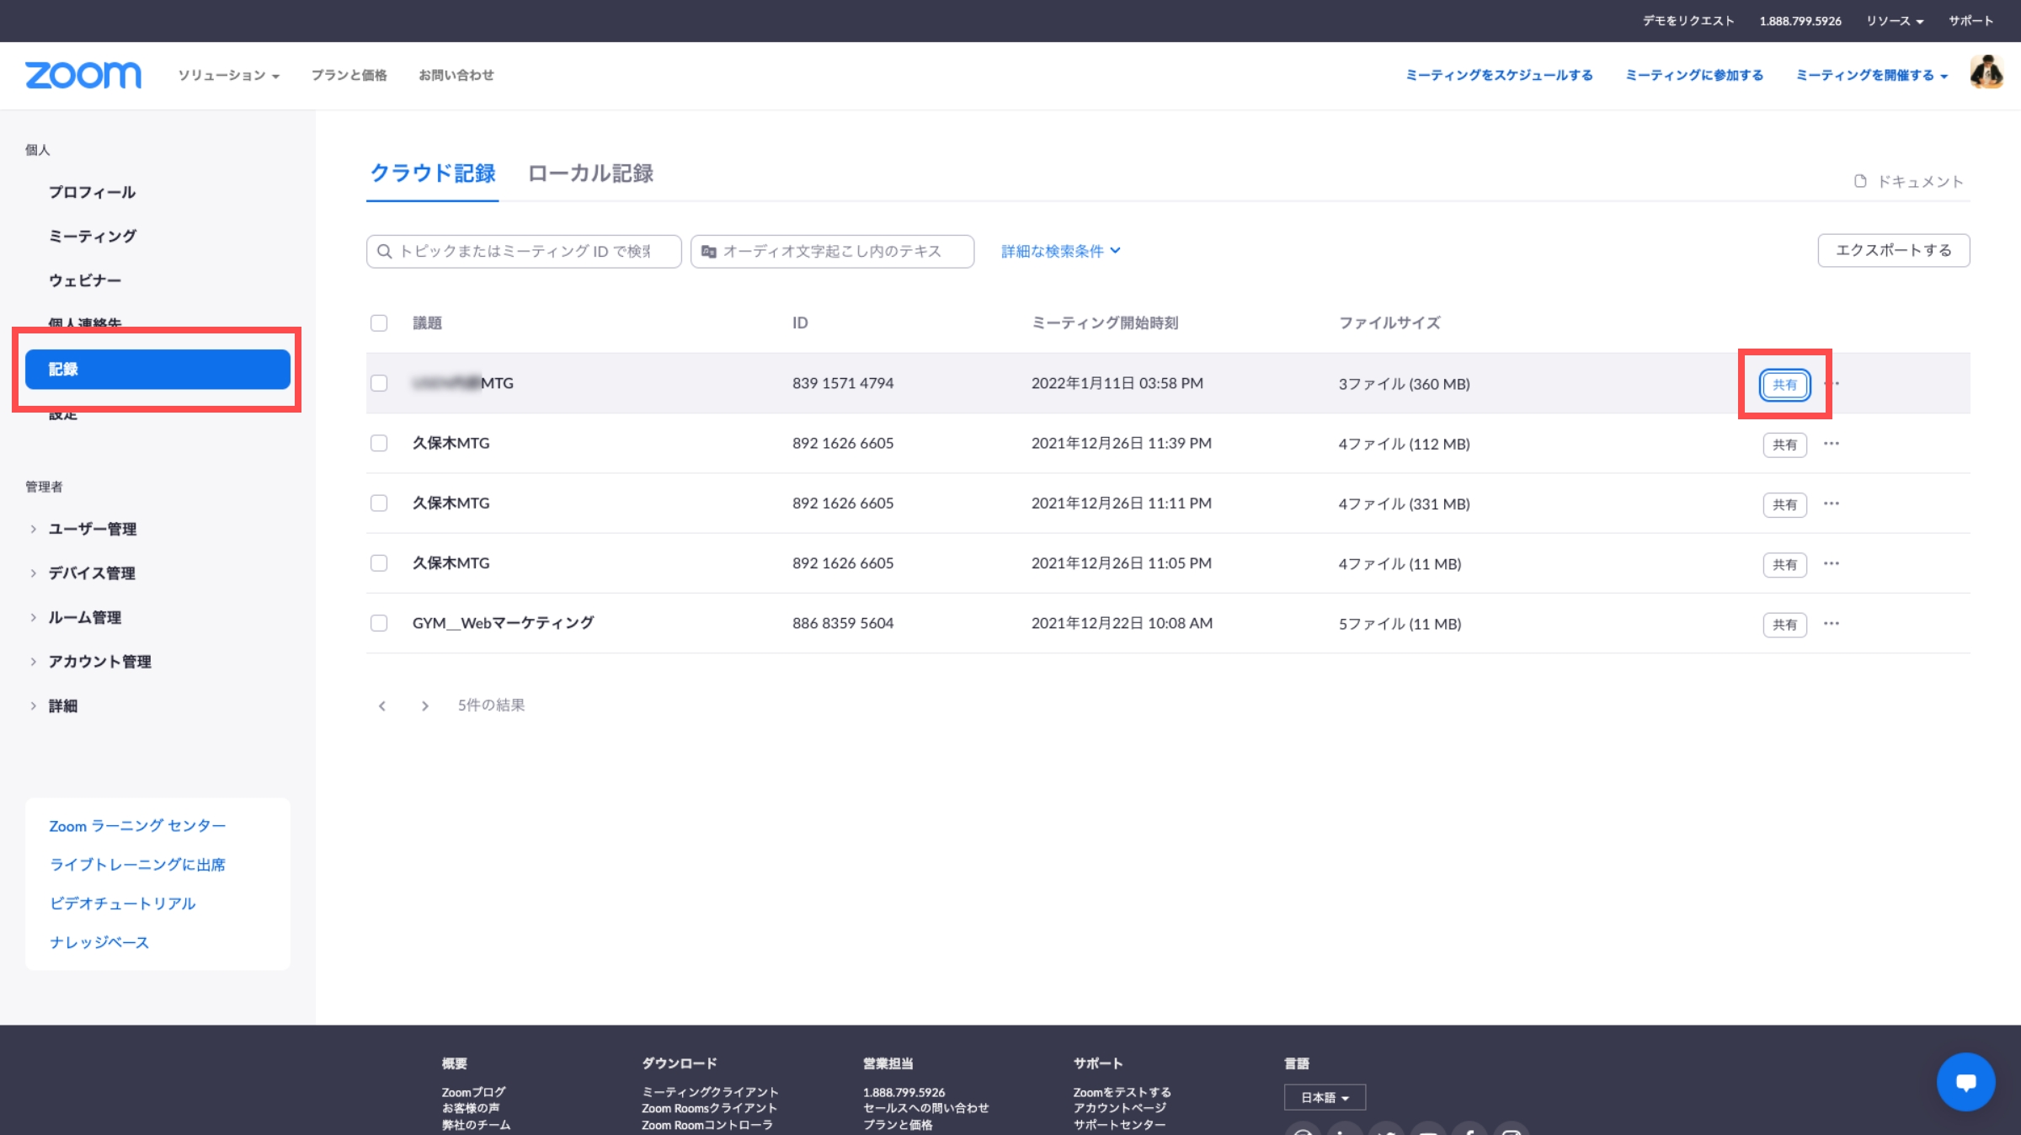This screenshot has height=1135, width=2021.
Task: Open プロフィール in sidebar
Action: pyautogui.click(x=92, y=192)
